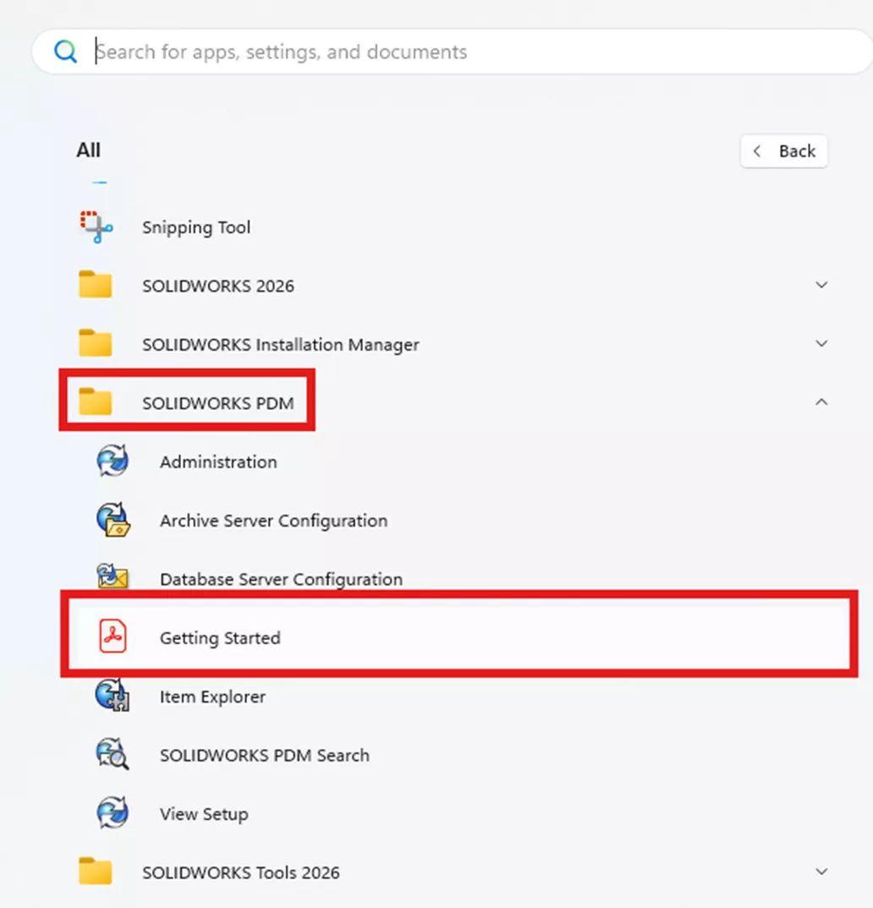
Task: Click the search magnifier icon
Action: [66, 52]
